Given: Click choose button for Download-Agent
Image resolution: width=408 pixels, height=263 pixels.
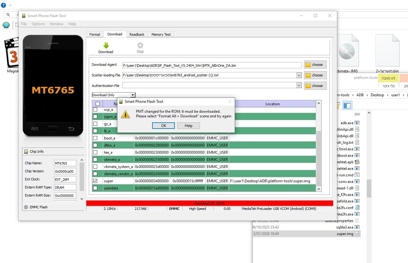Looking at the screenshot, I should pos(315,65).
